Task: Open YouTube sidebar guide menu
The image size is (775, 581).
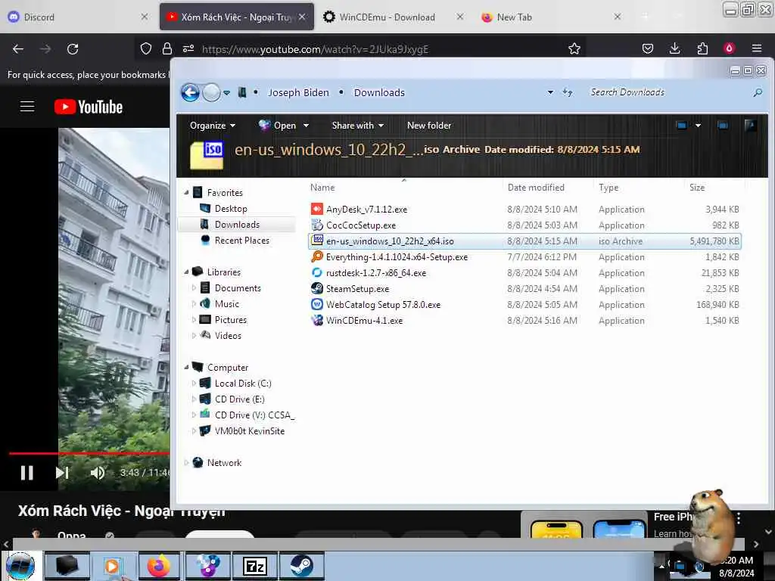Action: [x=27, y=106]
